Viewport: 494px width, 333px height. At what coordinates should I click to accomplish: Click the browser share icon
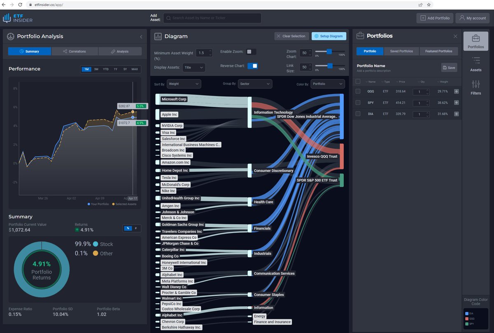pyautogui.click(x=420, y=5)
